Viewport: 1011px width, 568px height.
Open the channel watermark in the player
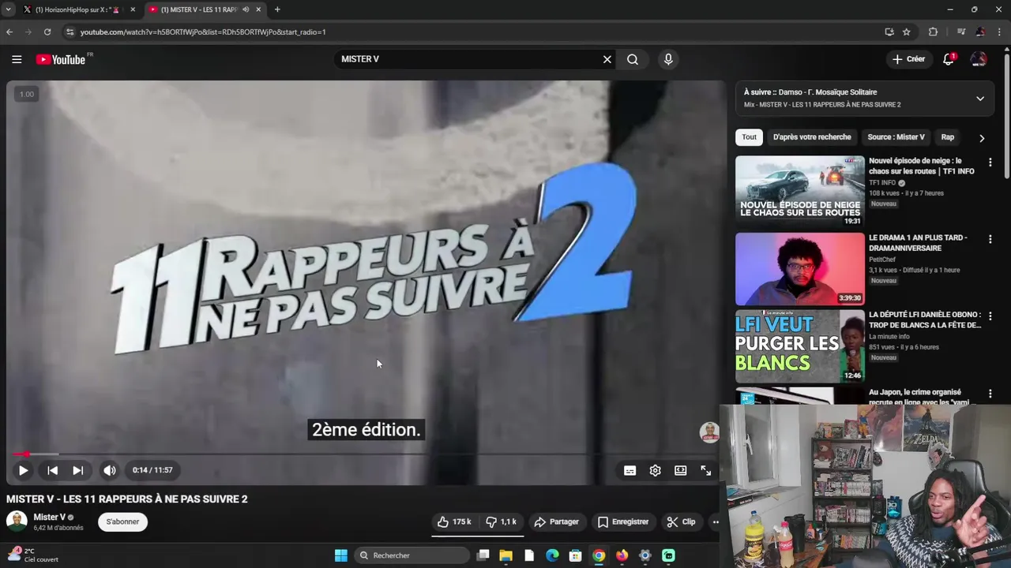[709, 432]
